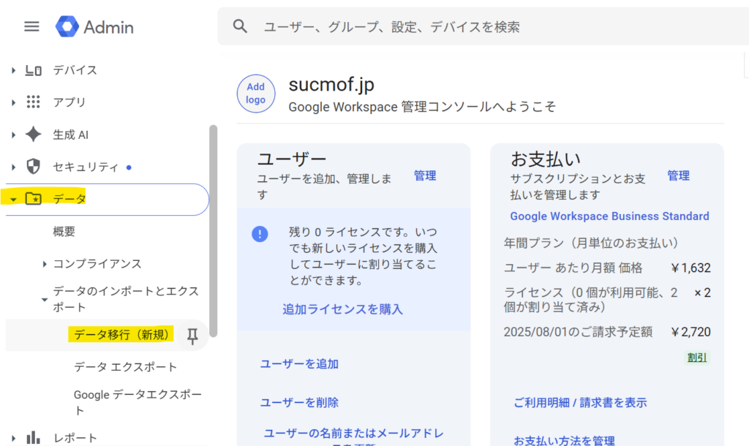
Task: Select データのインポートとエクスポート item
Action: [x=126, y=299]
